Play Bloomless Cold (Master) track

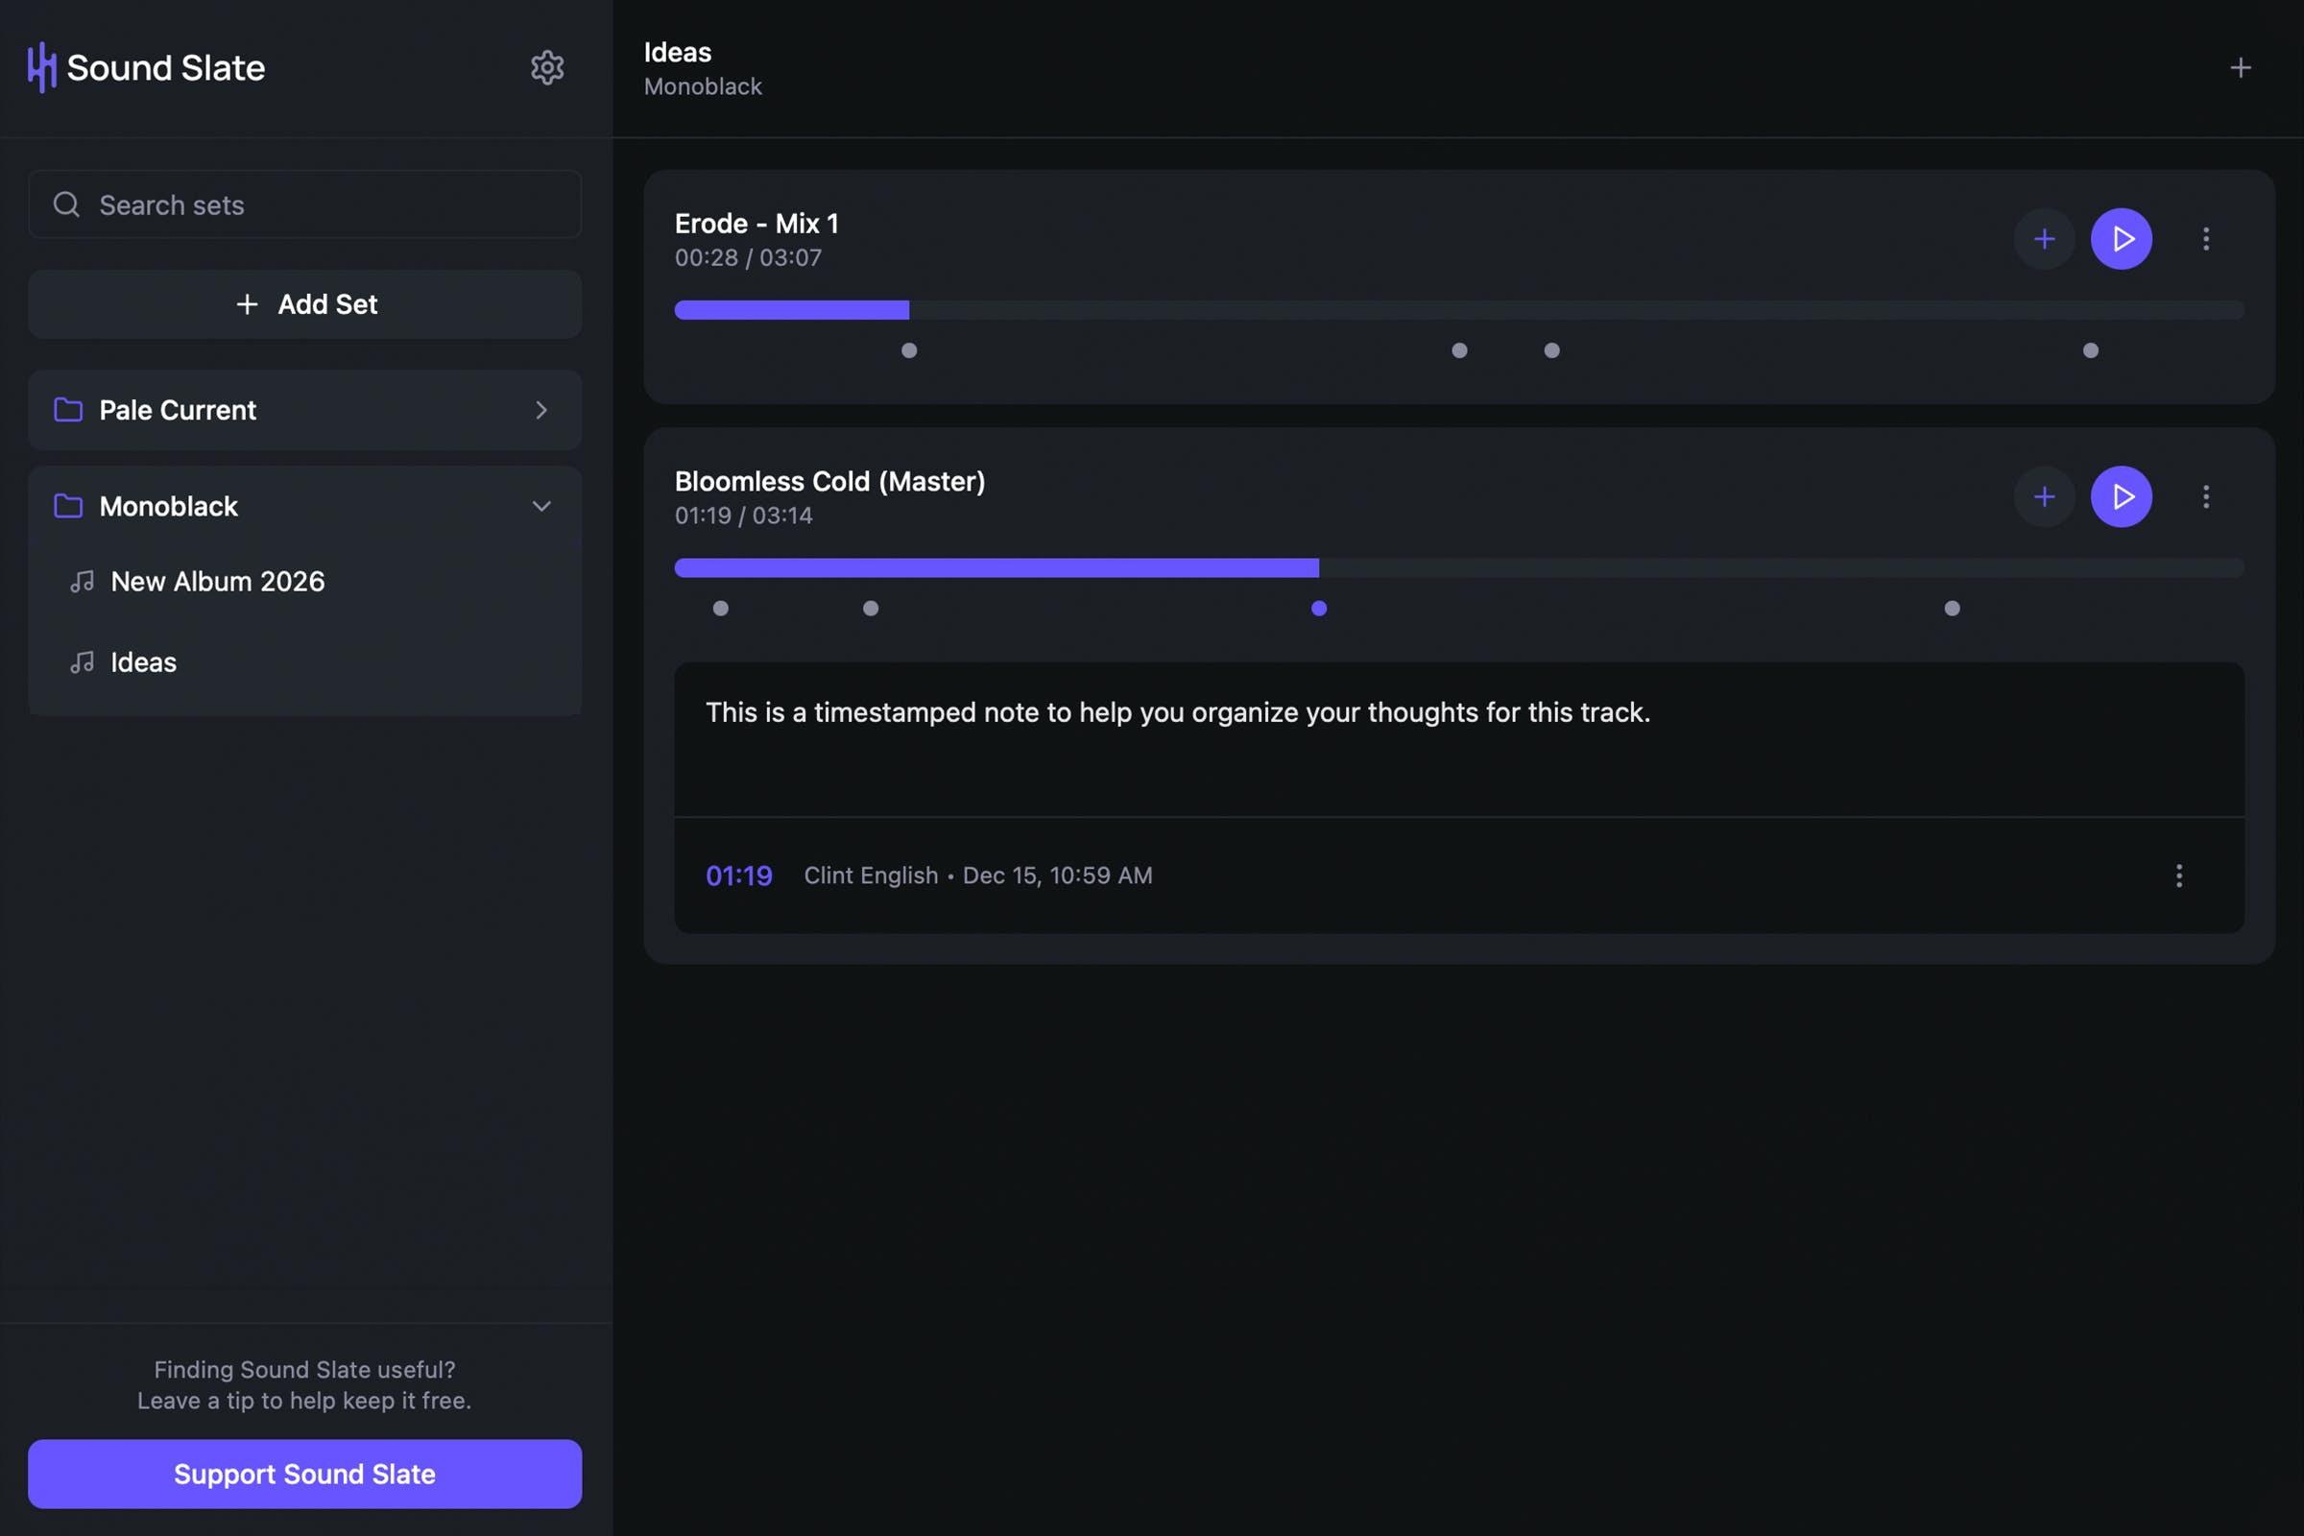2121,496
